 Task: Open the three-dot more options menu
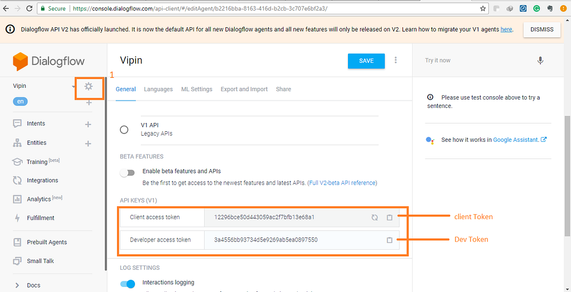click(396, 61)
